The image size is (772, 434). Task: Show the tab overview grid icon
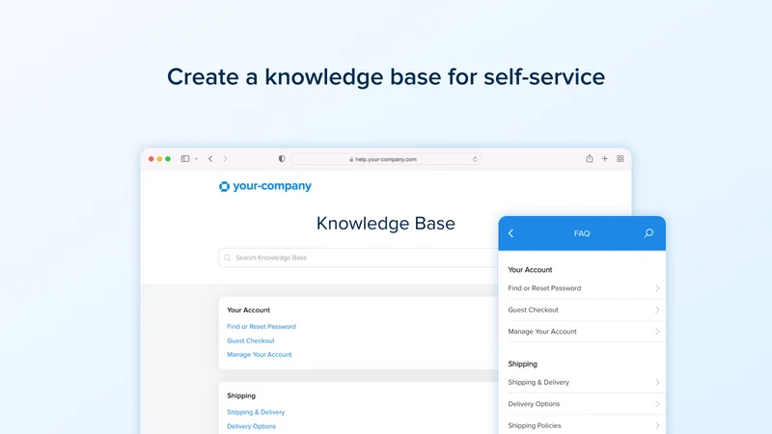tap(620, 159)
